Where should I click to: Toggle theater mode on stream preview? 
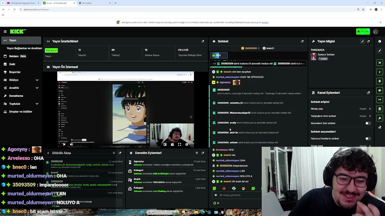tap(172, 144)
